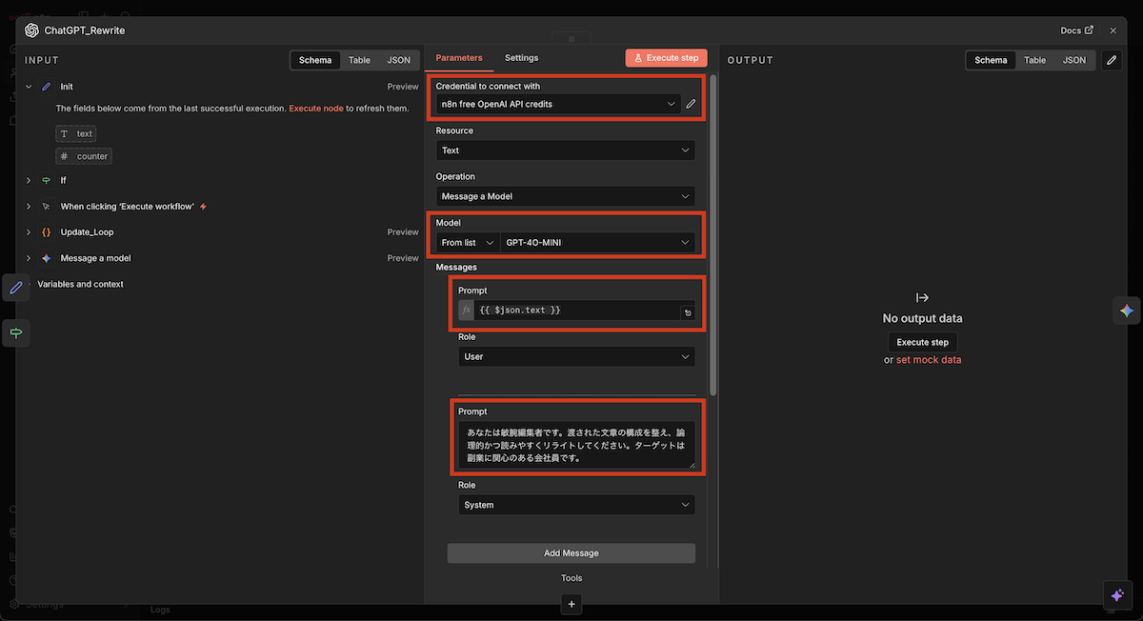Viewport: 1143px width, 621px height.
Task: Click the parameters panel vertical scrollbar
Action: click(x=712, y=238)
